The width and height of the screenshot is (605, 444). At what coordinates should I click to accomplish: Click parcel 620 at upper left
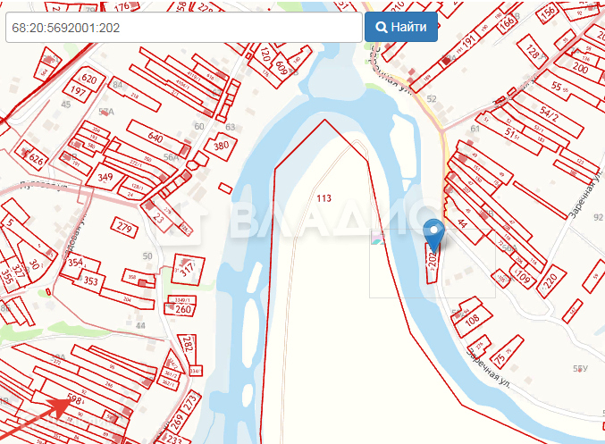pyautogui.click(x=88, y=80)
